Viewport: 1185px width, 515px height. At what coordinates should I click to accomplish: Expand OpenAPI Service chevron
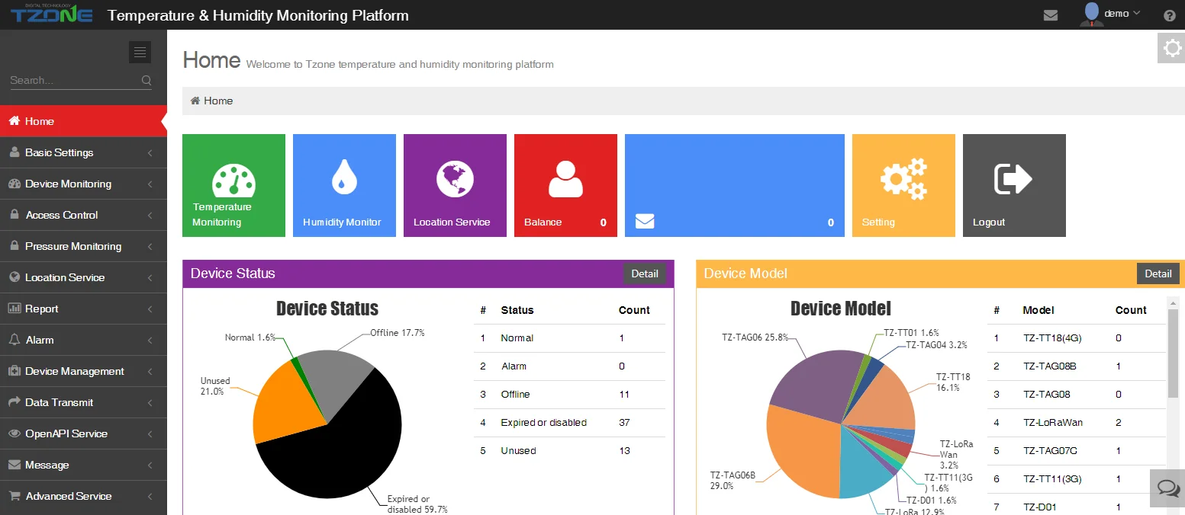150,434
